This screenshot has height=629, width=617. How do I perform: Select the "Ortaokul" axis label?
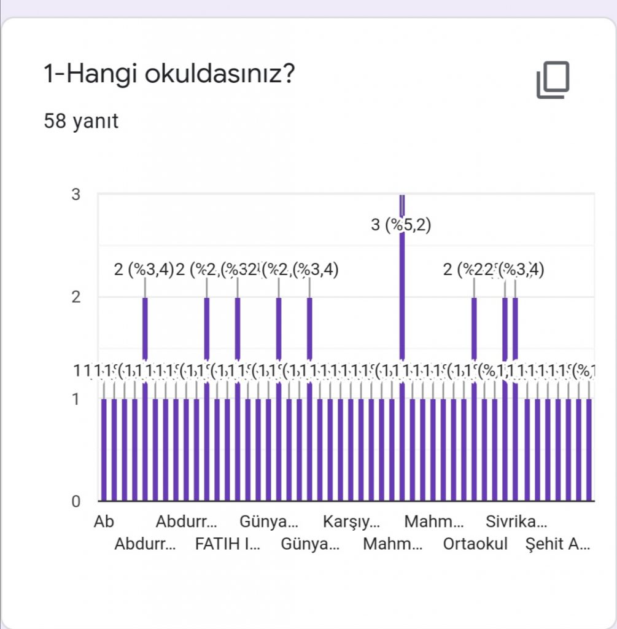pyautogui.click(x=475, y=544)
